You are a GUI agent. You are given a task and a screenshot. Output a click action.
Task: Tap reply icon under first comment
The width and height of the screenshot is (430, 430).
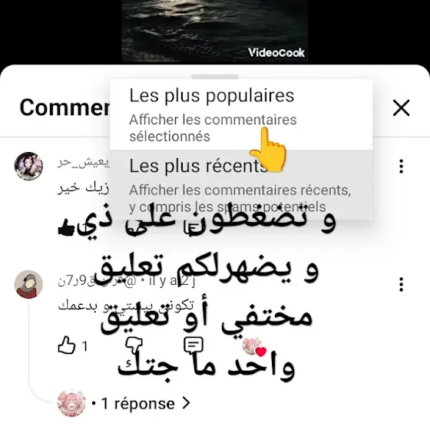coord(190,230)
